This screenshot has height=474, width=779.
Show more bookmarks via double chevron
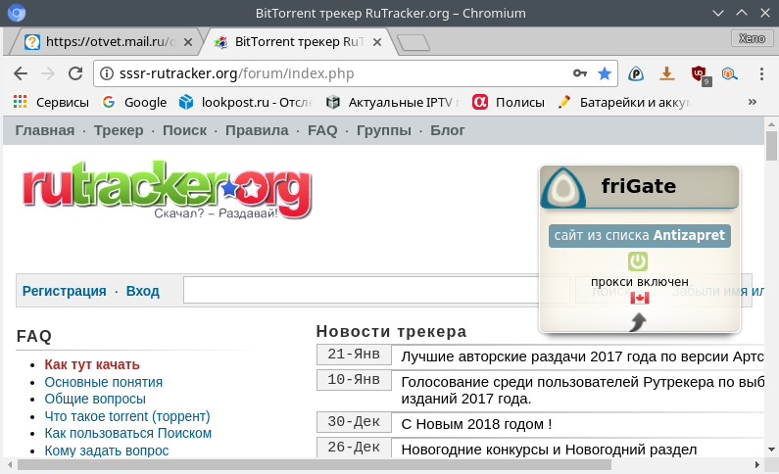753,102
